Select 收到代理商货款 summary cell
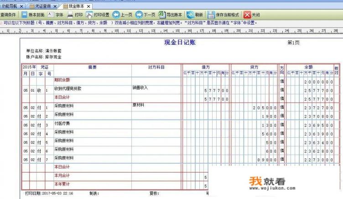 point(68,89)
